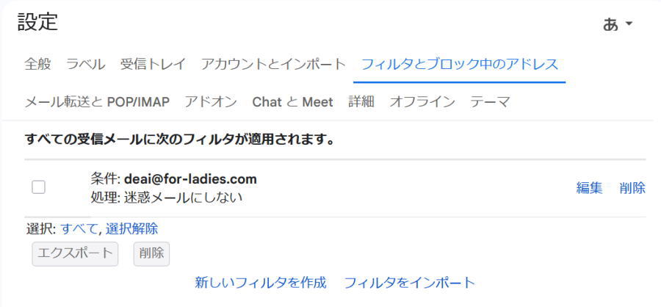Select フィルタとブロック中のアドレス tab
Screen dimensions: 661x307
coord(460,64)
